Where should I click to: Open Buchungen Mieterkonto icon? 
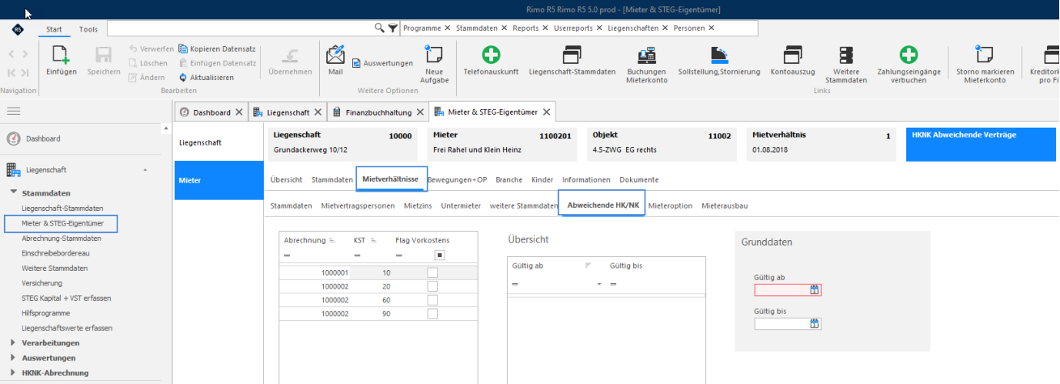point(646,55)
